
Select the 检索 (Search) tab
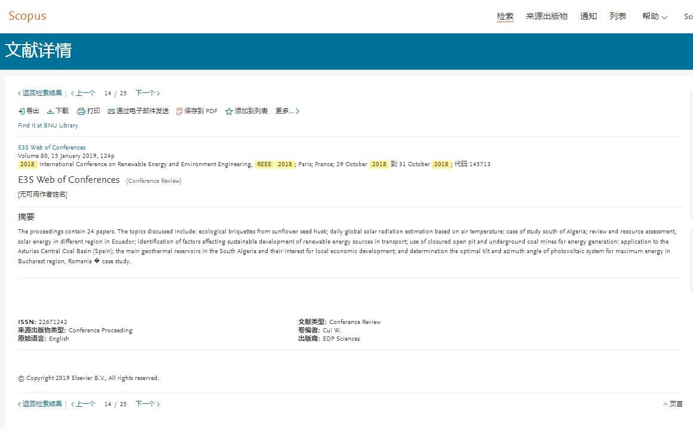tap(505, 17)
